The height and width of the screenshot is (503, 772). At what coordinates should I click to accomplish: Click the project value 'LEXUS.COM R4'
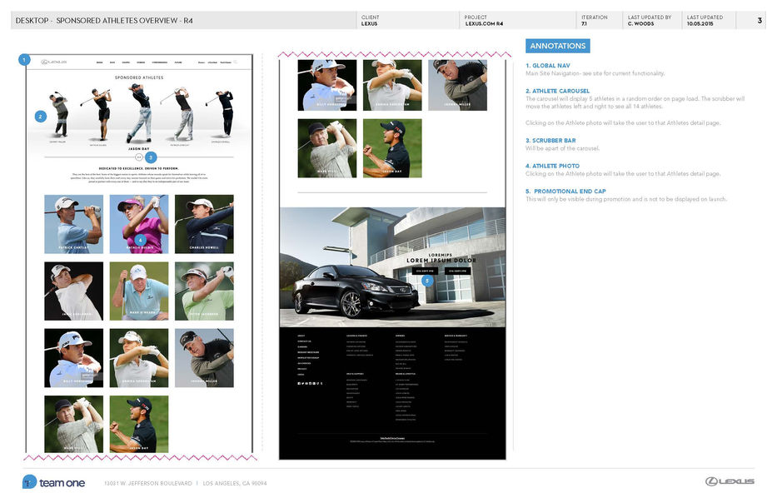[x=484, y=23]
